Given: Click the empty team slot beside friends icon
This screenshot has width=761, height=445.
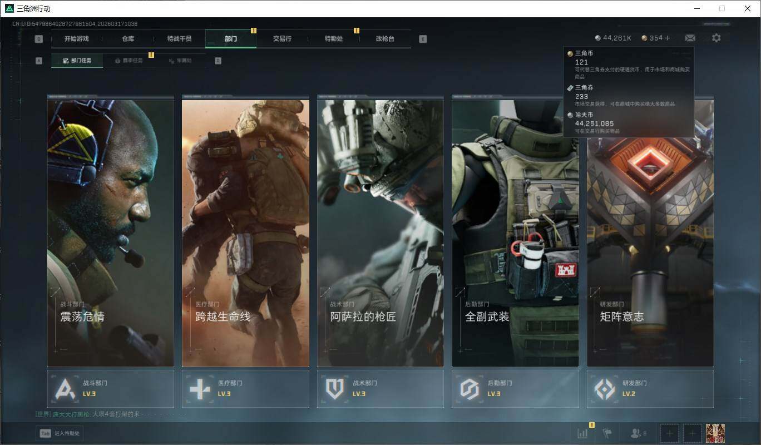Looking at the screenshot, I should (x=669, y=433).
